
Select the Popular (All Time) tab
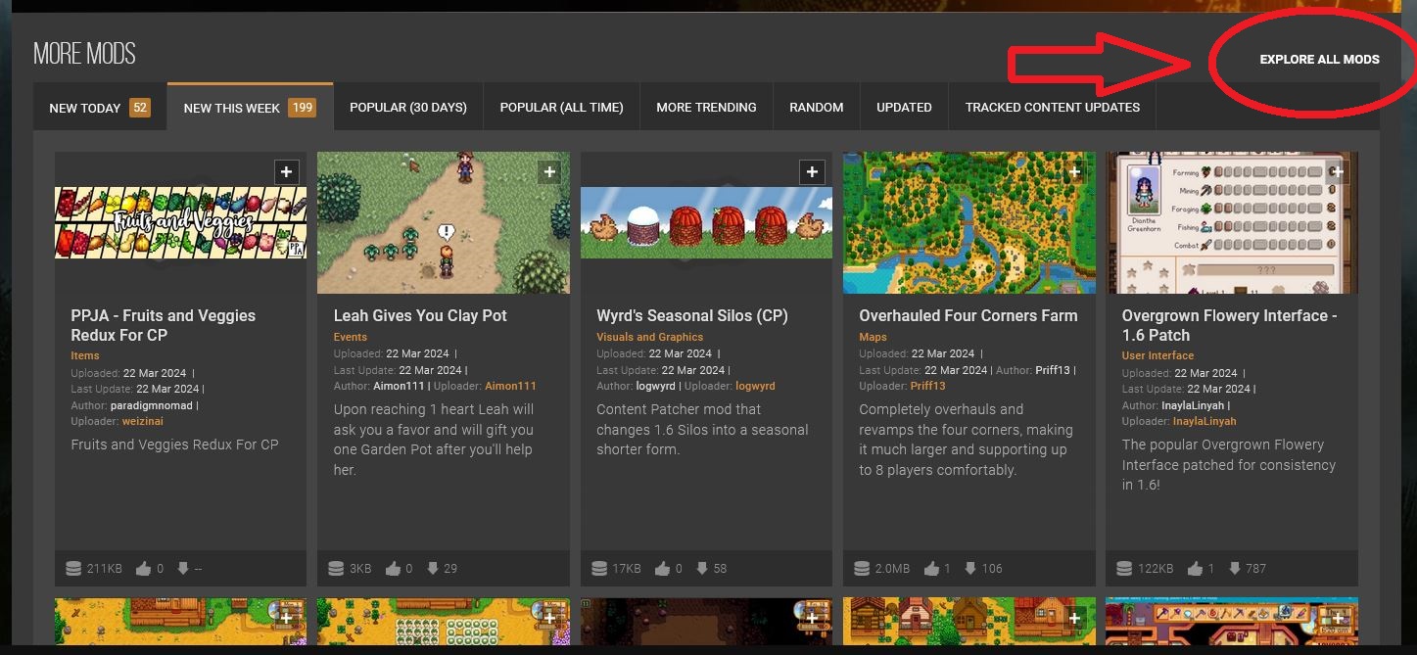point(561,108)
